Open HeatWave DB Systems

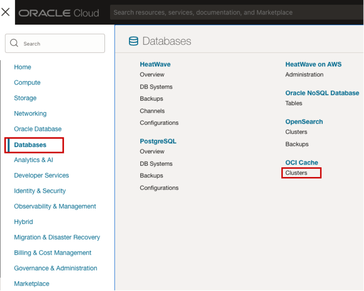point(156,87)
